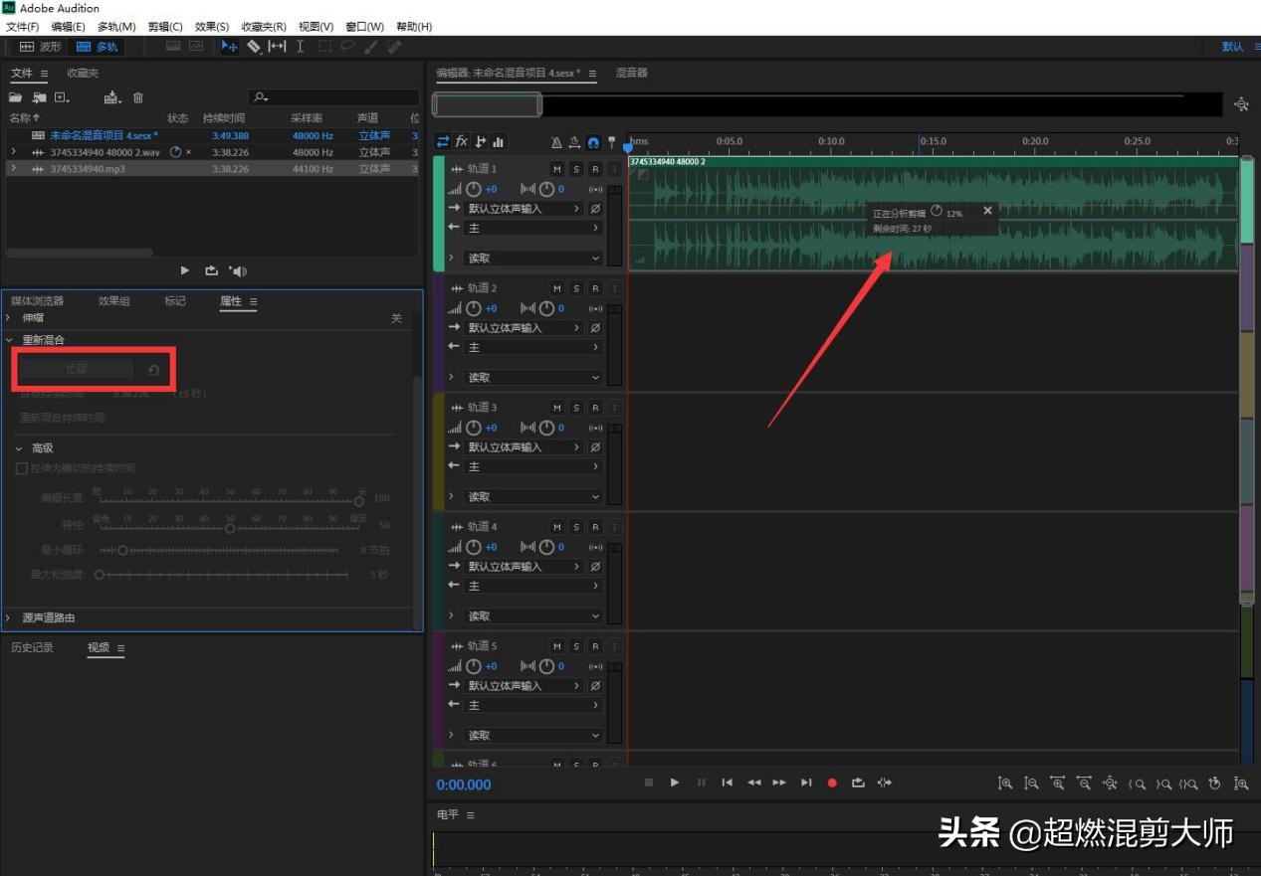Arm Track 1 for recording

coord(595,169)
